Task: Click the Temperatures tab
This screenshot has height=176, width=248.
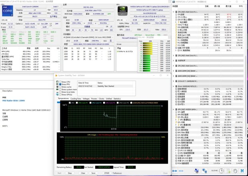Action: coord(64,98)
